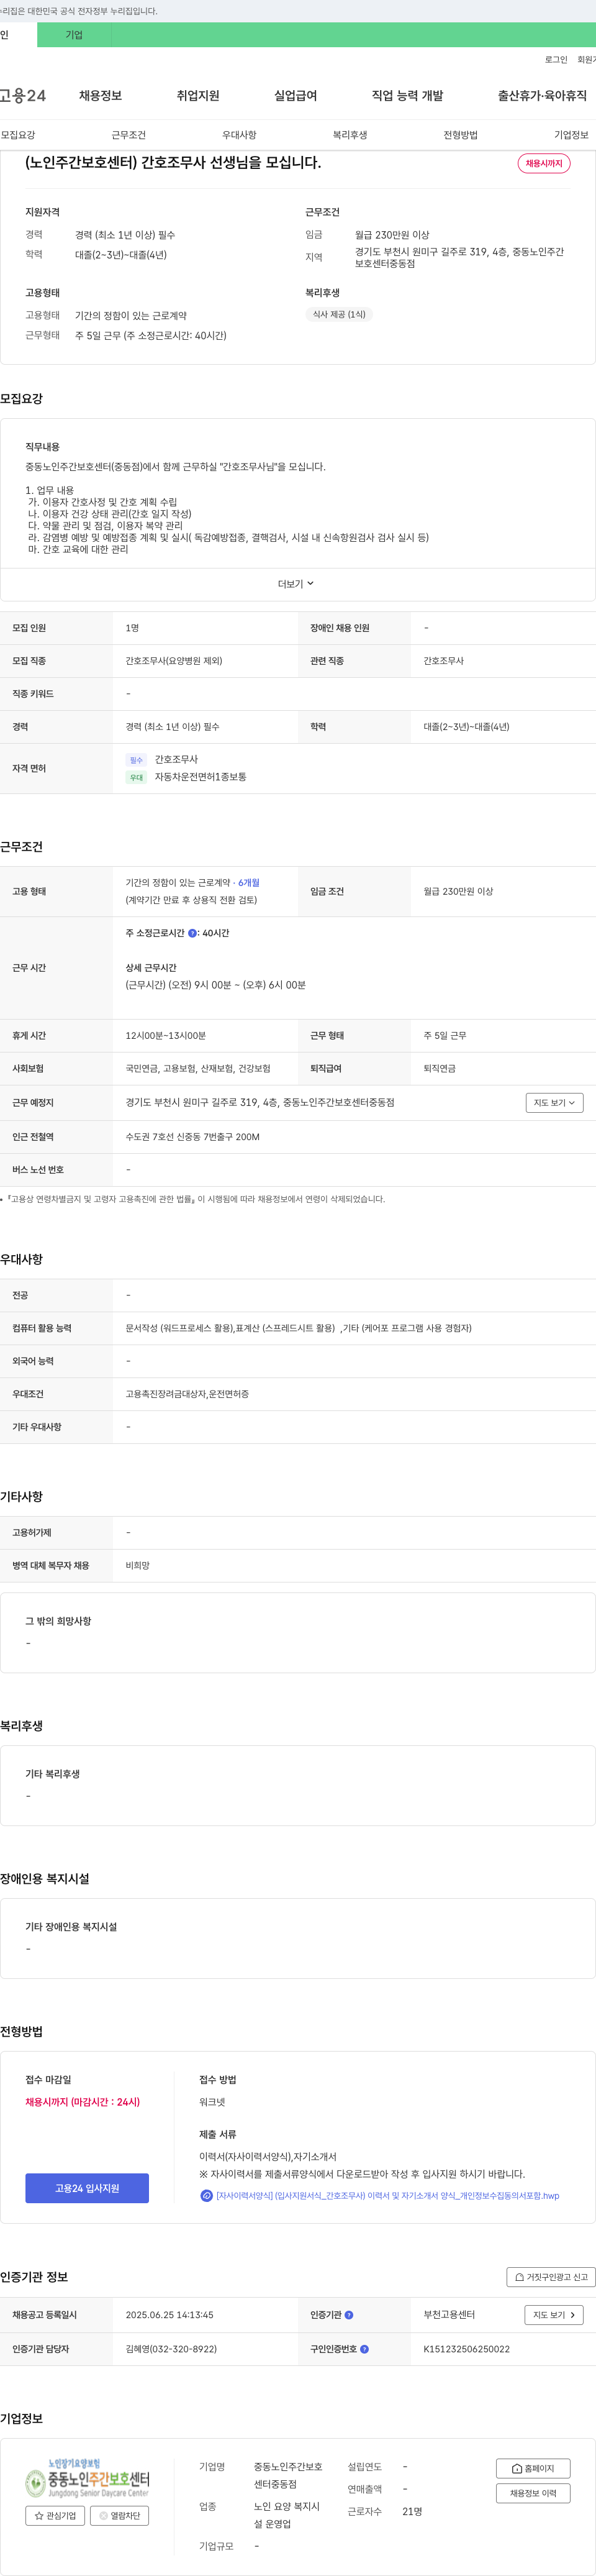596x2576 pixels.
Task: Jump to 복리후생 section tab
Action: click(x=350, y=135)
